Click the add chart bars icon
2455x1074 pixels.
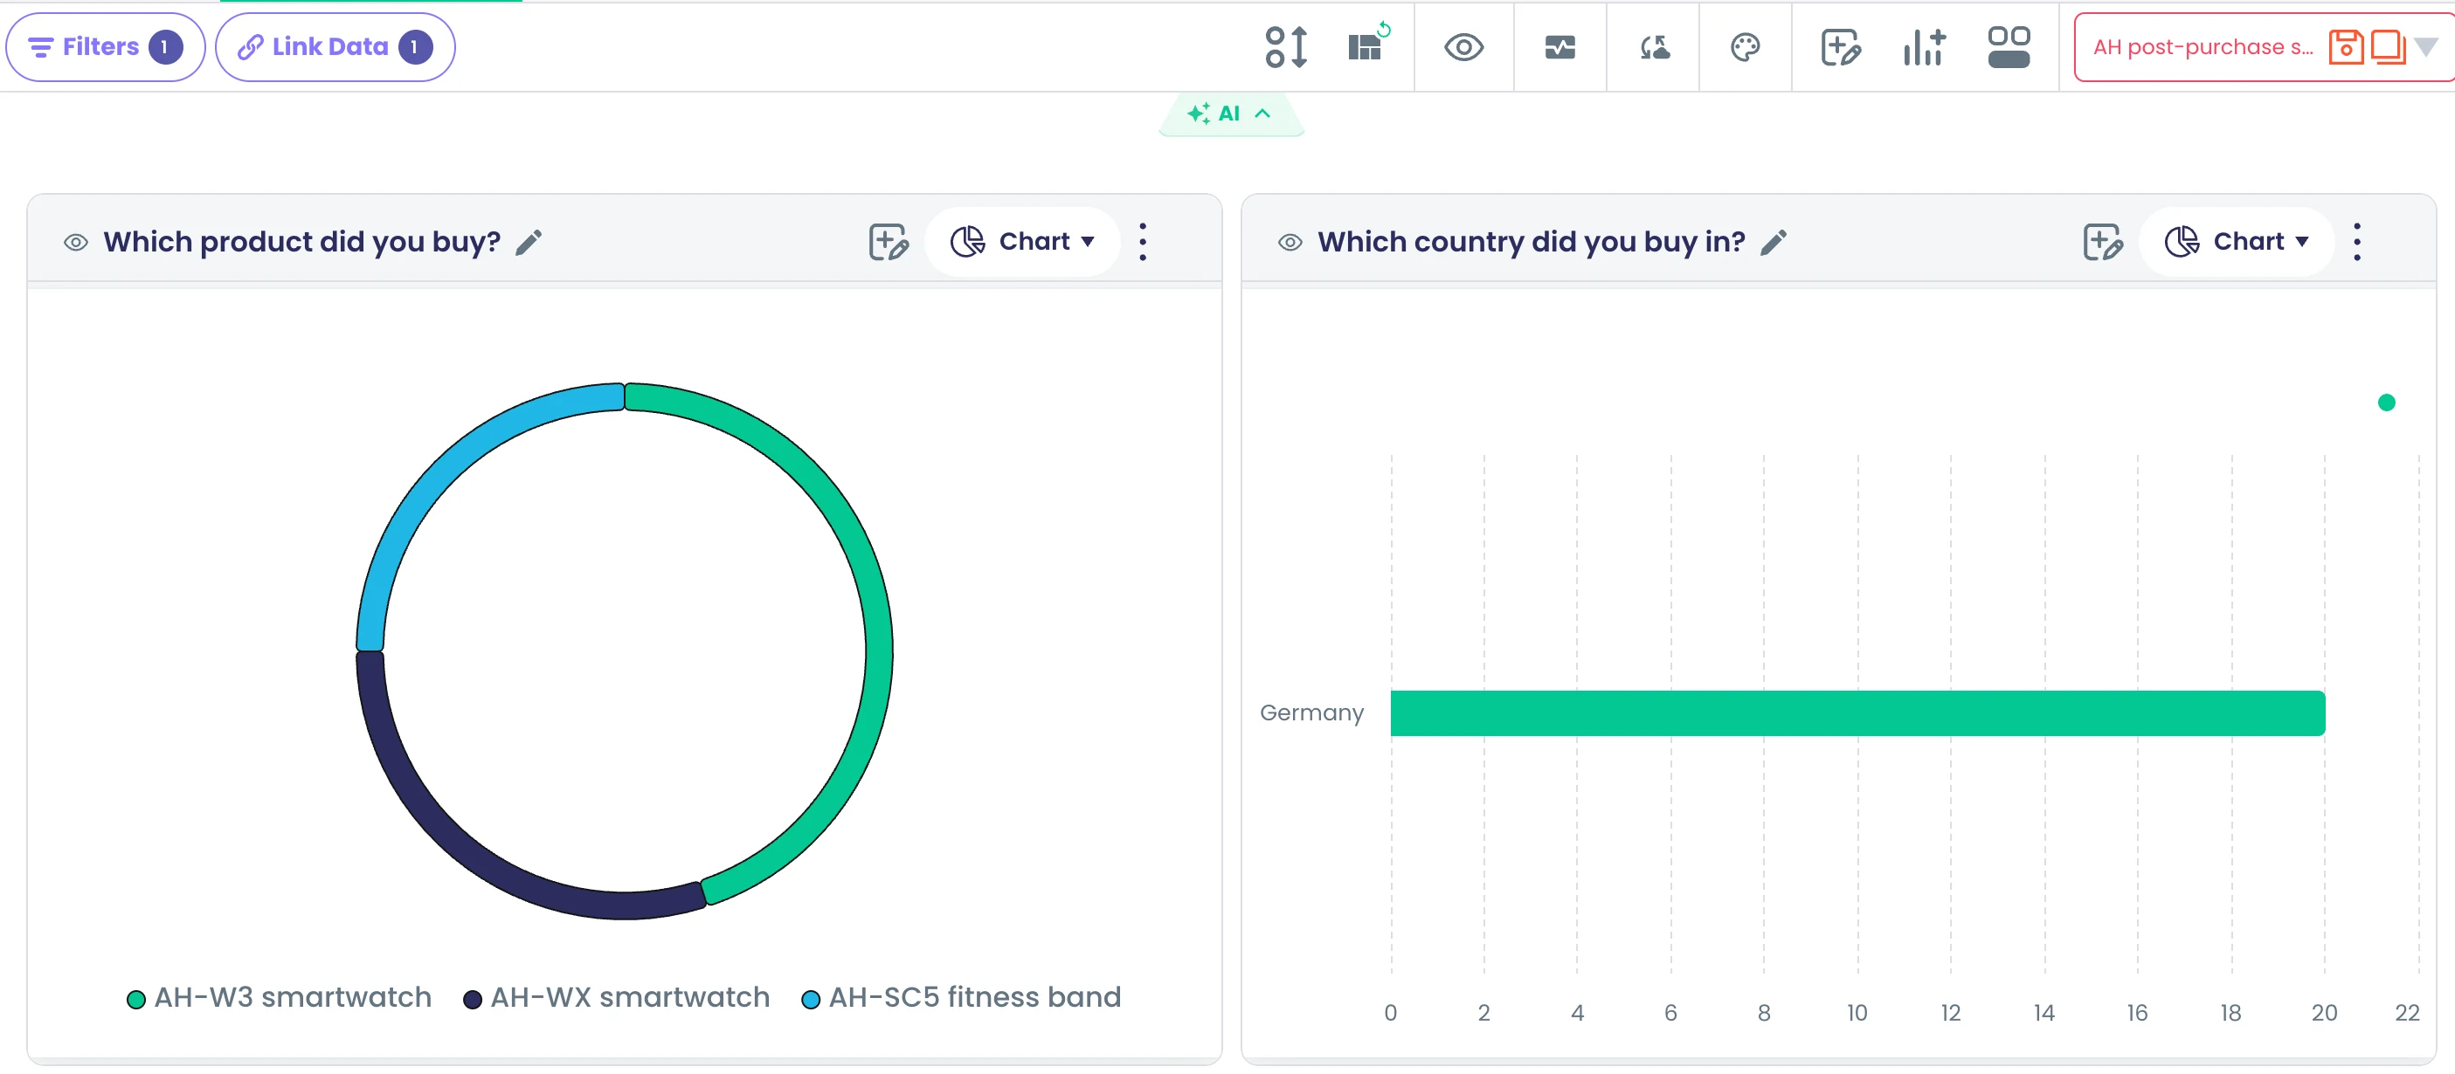1923,46
